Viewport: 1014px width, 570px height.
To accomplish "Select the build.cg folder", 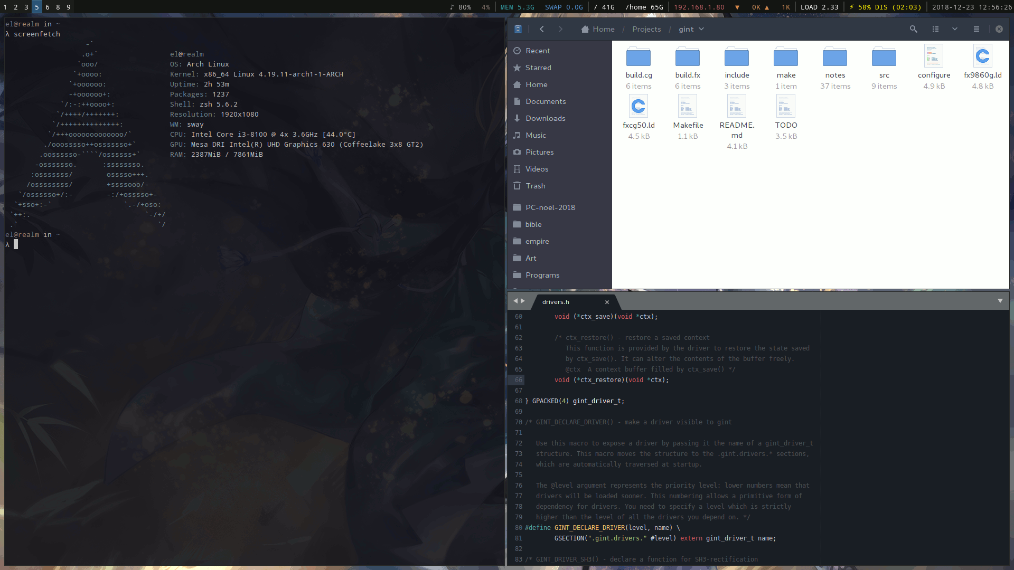I will (x=639, y=67).
